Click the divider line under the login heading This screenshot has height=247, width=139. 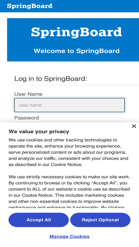coord(77,85)
